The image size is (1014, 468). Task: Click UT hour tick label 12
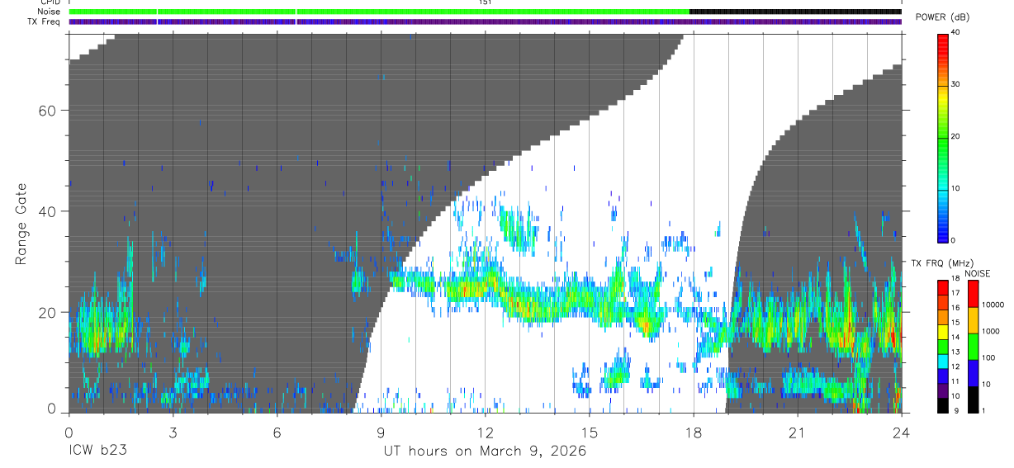point(486,433)
